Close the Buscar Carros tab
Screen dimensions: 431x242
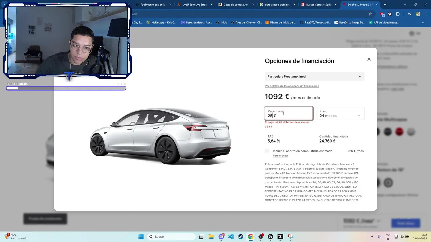coord(336,5)
